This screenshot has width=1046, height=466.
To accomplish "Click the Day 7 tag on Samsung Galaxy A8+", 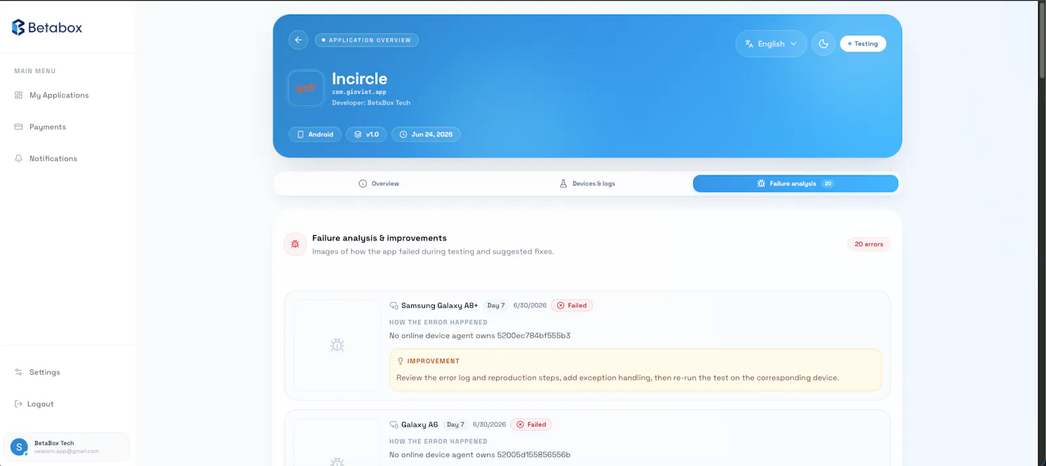I will tap(496, 306).
